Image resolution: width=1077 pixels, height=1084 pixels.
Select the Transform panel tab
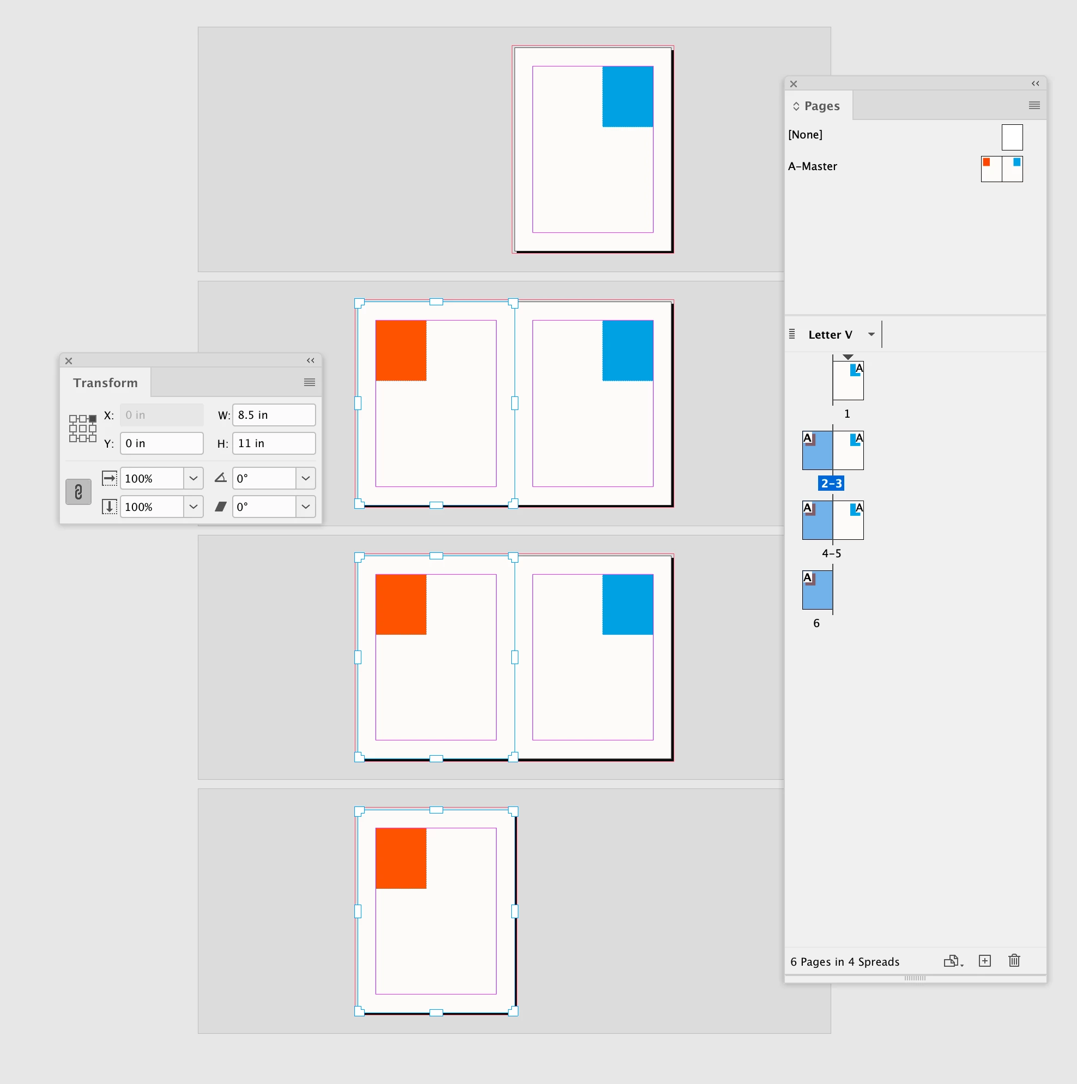point(105,383)
